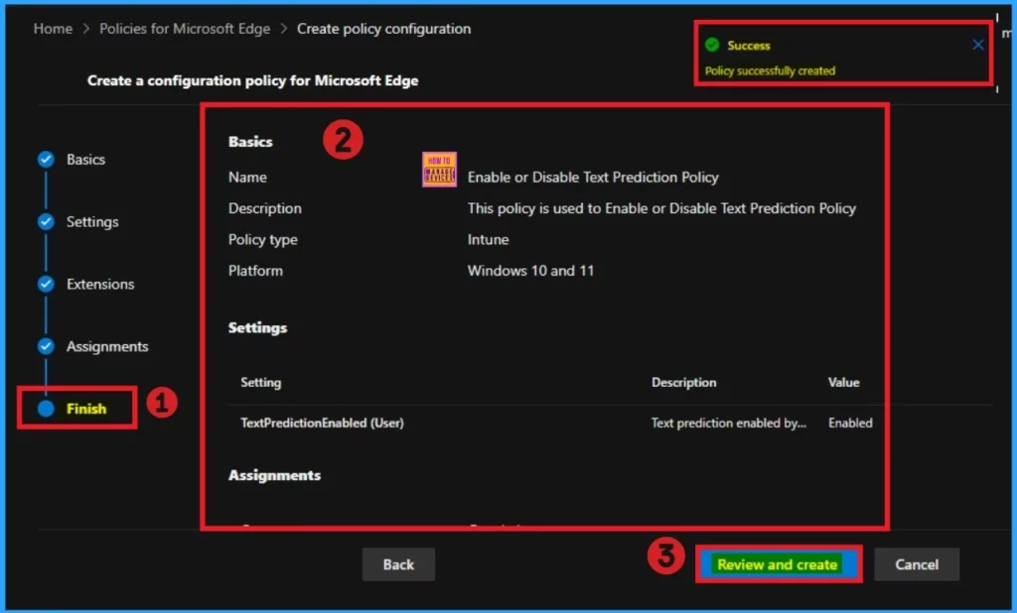Screen dimensions: 1017x613
Task: Click the Value column header
Action: pos(844,382)
